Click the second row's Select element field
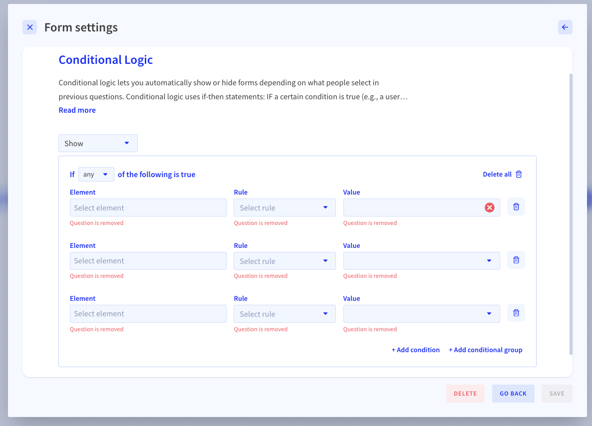Screen dimensions: 592x426 (148, 261)
